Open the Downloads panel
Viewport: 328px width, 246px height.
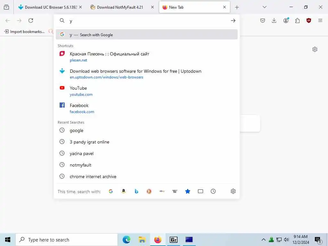(x=274, y=20)
